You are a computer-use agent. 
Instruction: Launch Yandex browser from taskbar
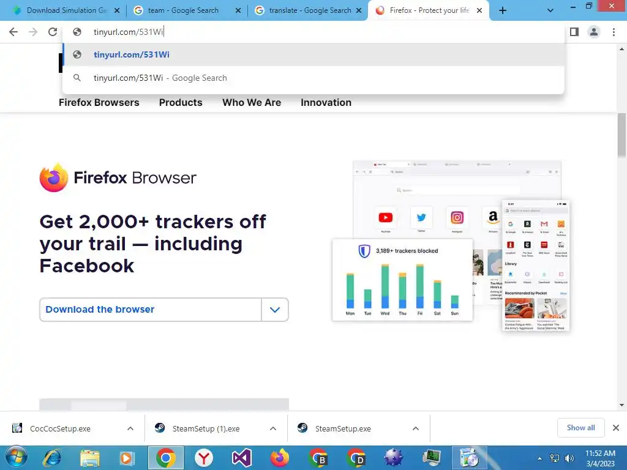[x=204, y=458]
